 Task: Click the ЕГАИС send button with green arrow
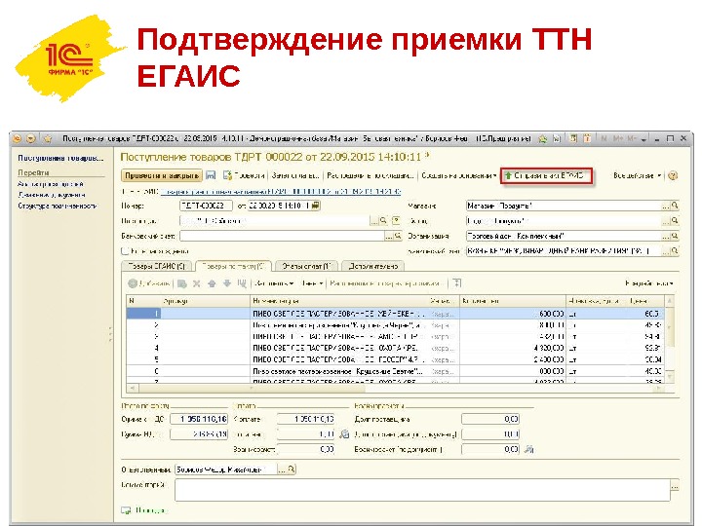546,175
